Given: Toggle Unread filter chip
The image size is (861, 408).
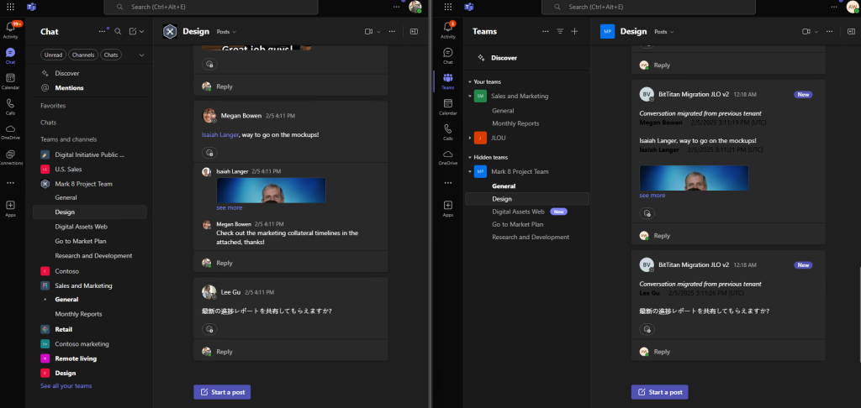Looking at the screenshot, I should [53, 55].
